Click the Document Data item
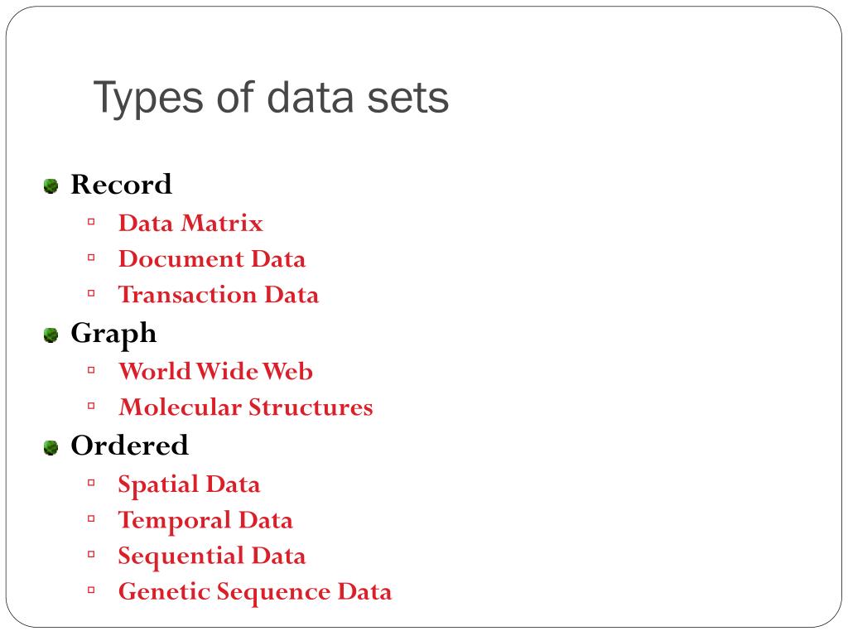 (212, 259)
